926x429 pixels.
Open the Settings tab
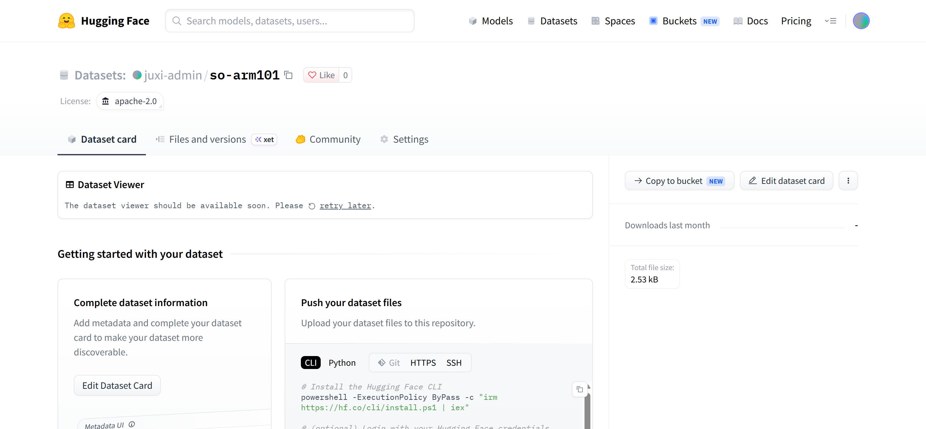404,139
